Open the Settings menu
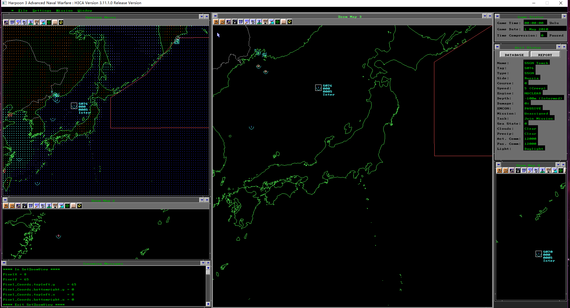The width and height of the screenshot is (570, 308). pyautogui.click(x=42, y=10)
